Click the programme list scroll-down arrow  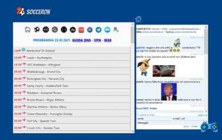click(132, 131)
